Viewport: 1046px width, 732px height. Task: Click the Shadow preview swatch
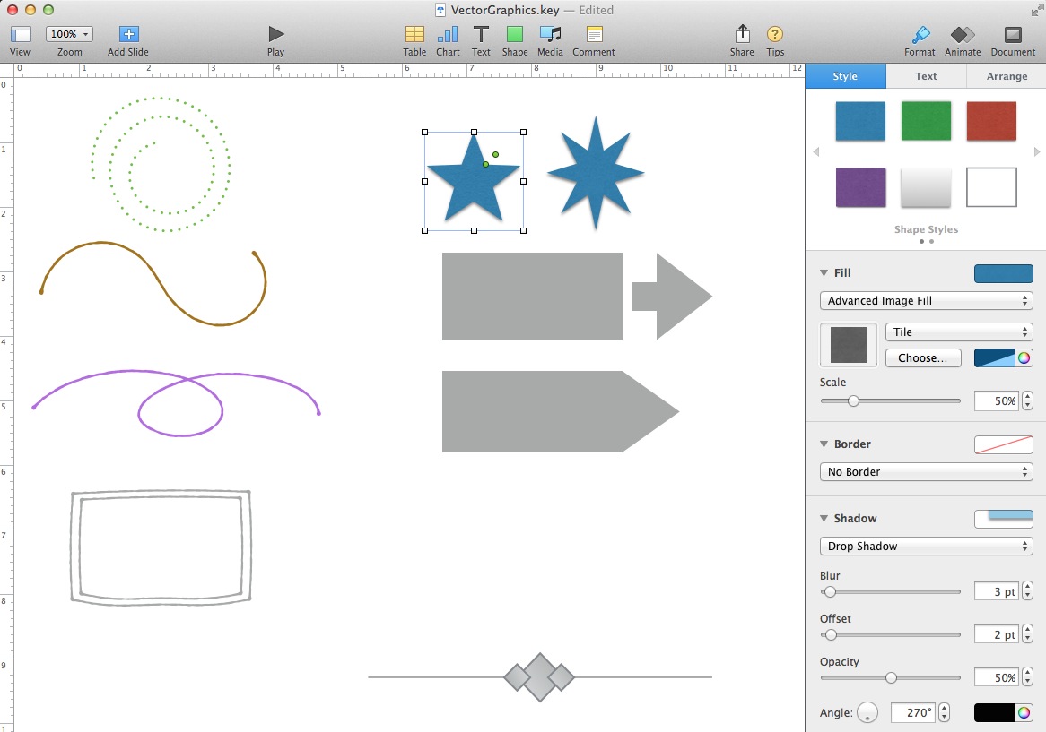(1003, 519)
